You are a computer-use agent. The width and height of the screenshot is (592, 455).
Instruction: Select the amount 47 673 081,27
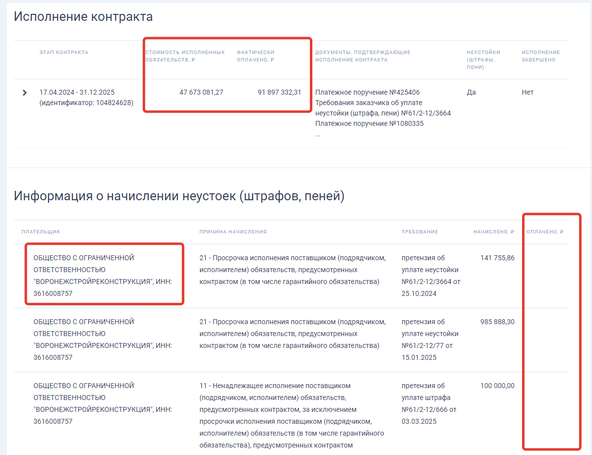[201, 93]
